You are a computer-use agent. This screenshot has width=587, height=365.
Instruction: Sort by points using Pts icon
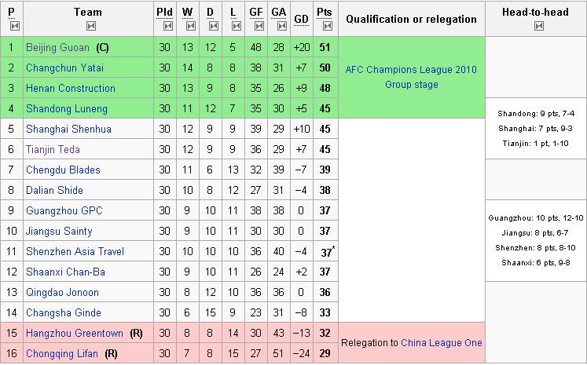click(328, 26)
